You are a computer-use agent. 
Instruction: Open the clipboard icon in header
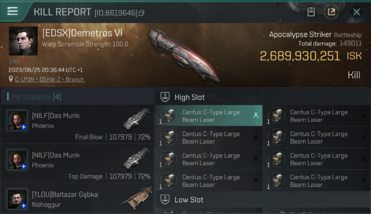click(x=311, y=12)
